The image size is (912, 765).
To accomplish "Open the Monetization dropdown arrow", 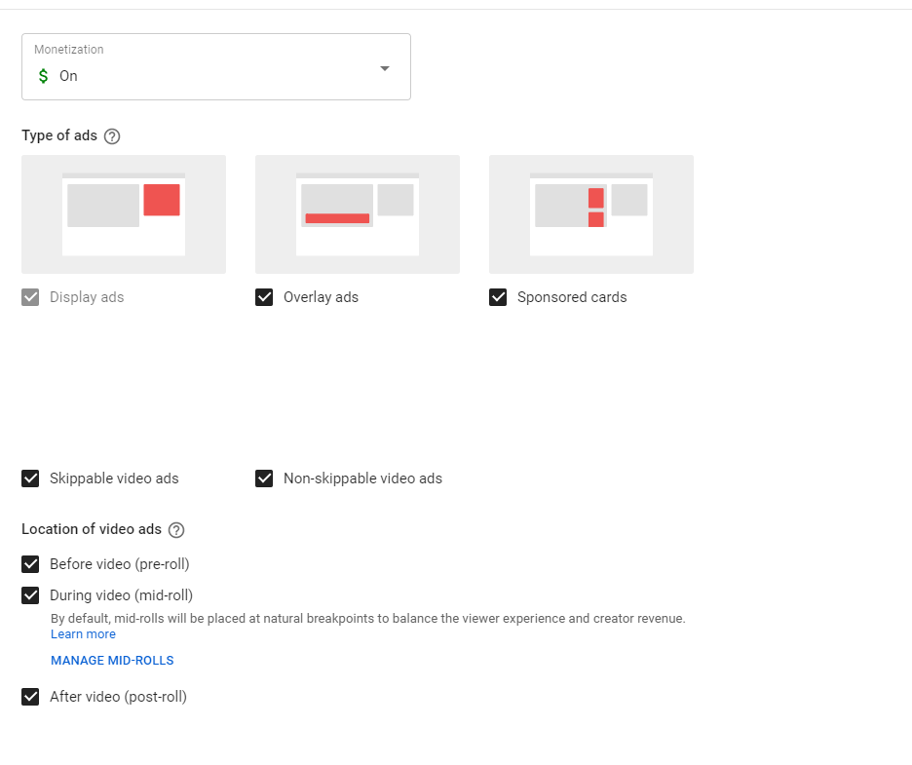I will (x=385, y=68).
